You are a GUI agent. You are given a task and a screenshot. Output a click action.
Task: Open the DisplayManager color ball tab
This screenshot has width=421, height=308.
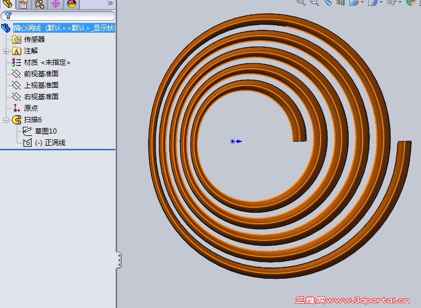(72, 4)
